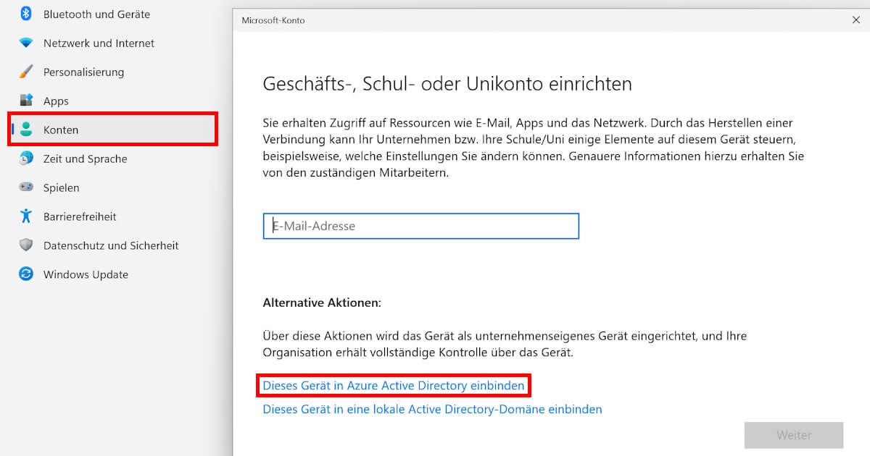Close the Microsoft-Konto dialog

(856, 20)
